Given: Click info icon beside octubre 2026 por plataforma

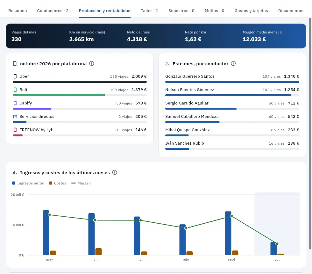Looking at the screenshot, I should (x=92, y=63).
